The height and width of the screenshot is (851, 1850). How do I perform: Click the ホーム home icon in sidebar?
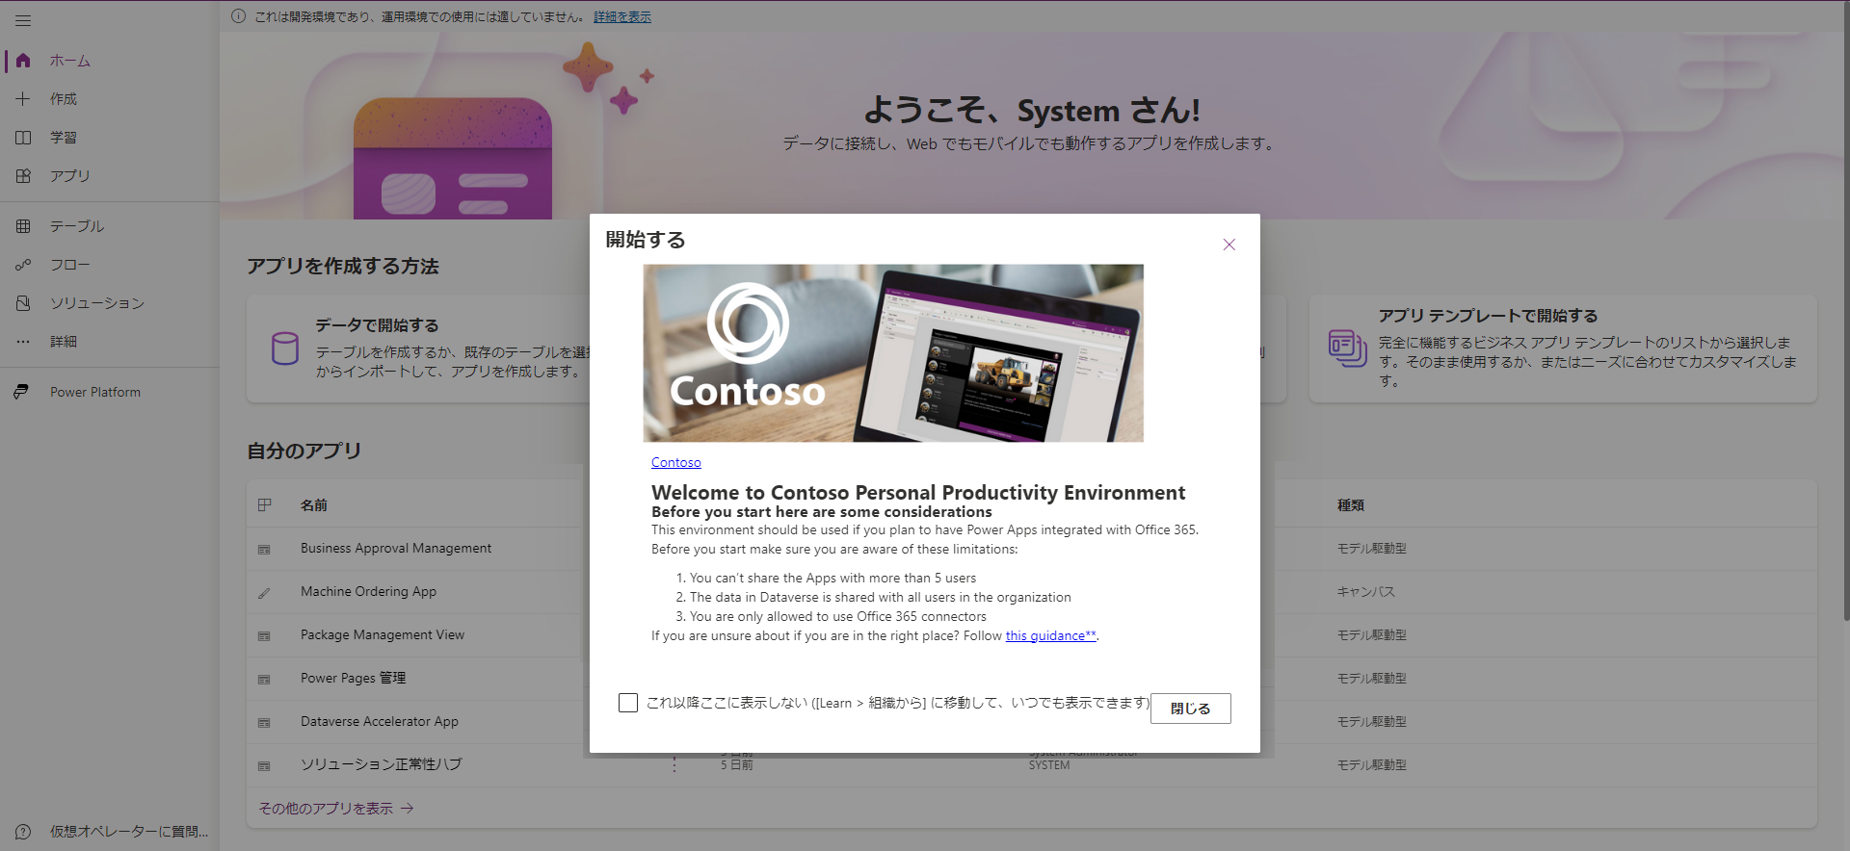coord(23,61)
